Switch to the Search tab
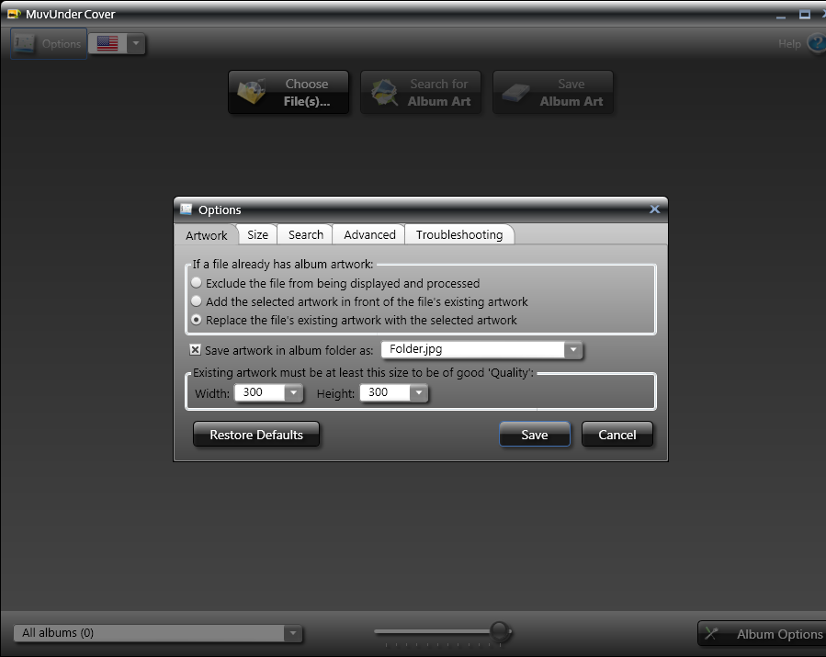Viewport: 826px width, 657px height. coord(305,235)
